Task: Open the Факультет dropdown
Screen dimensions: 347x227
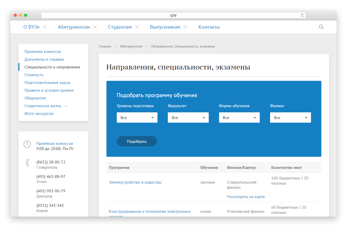Action: coord(188,118)
